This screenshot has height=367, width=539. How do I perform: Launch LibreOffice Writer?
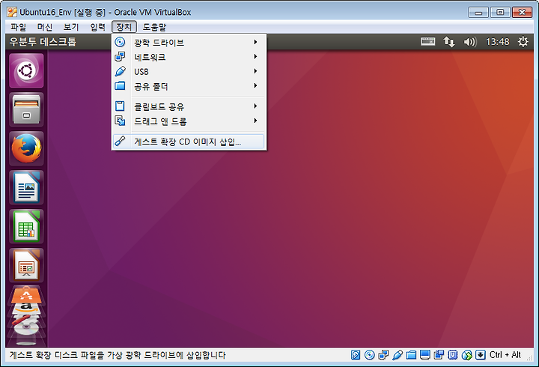coord(26,187)
